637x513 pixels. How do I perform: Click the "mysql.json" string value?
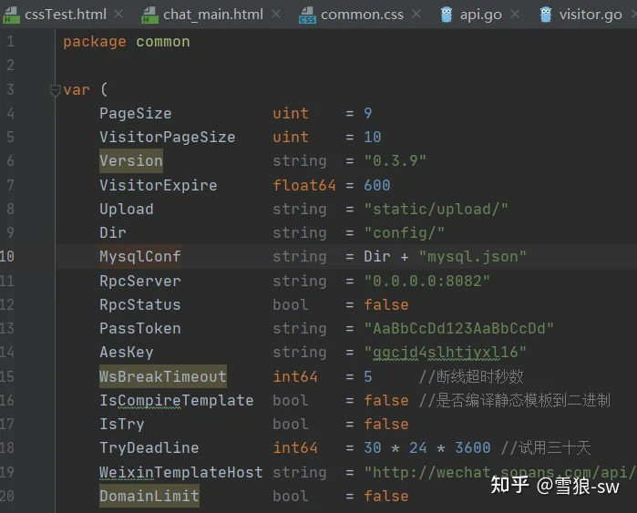[x=472, y=256]
